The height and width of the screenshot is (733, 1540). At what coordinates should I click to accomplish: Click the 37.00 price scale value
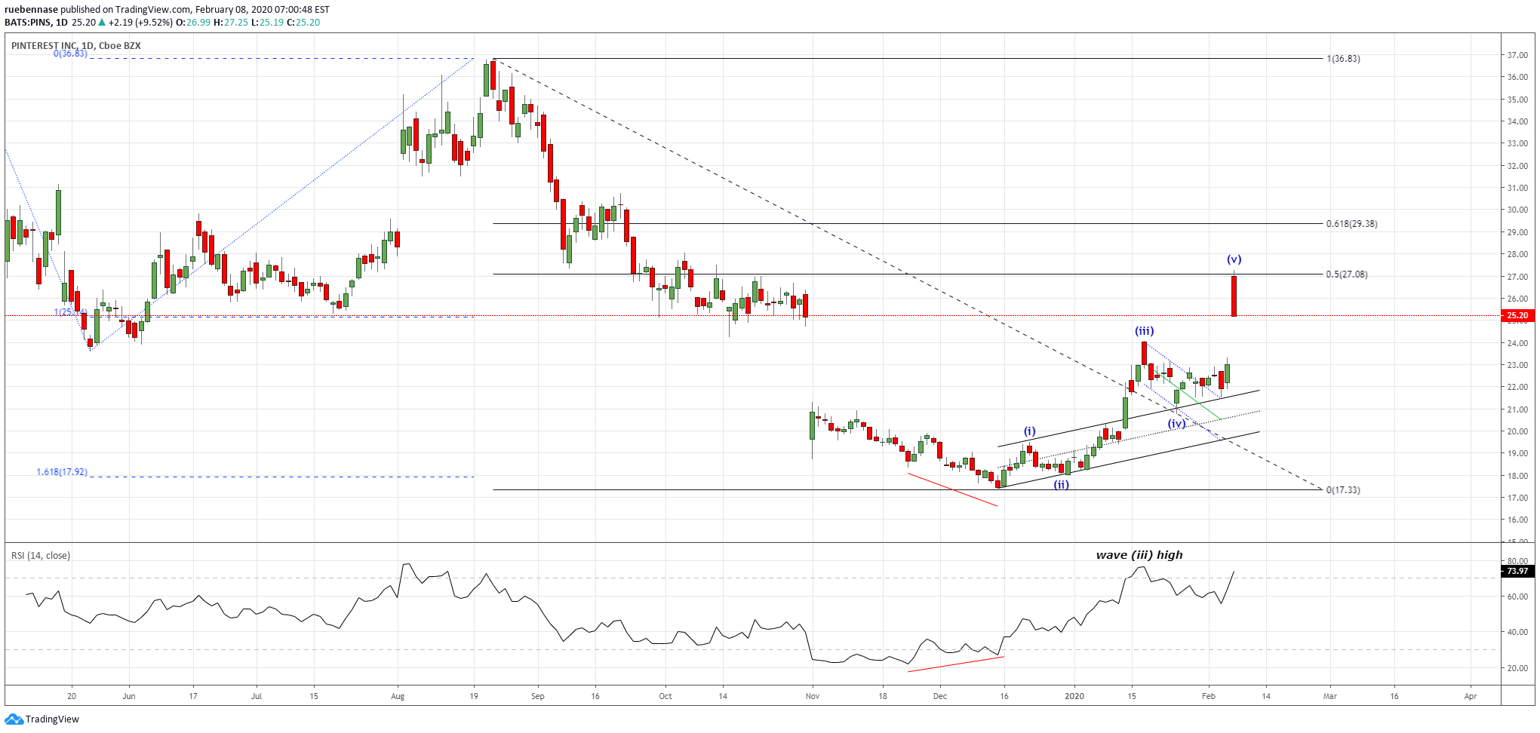click(x=1517, y=55)
